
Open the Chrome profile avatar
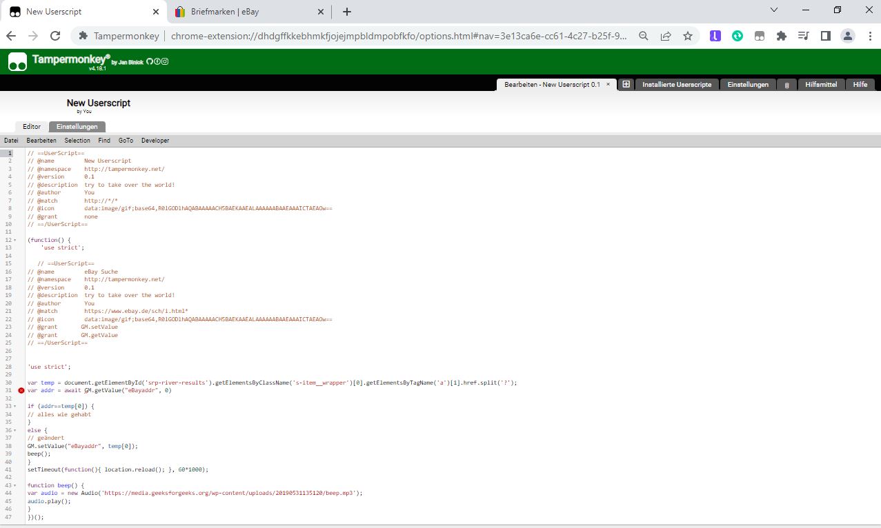coord(848,36)
